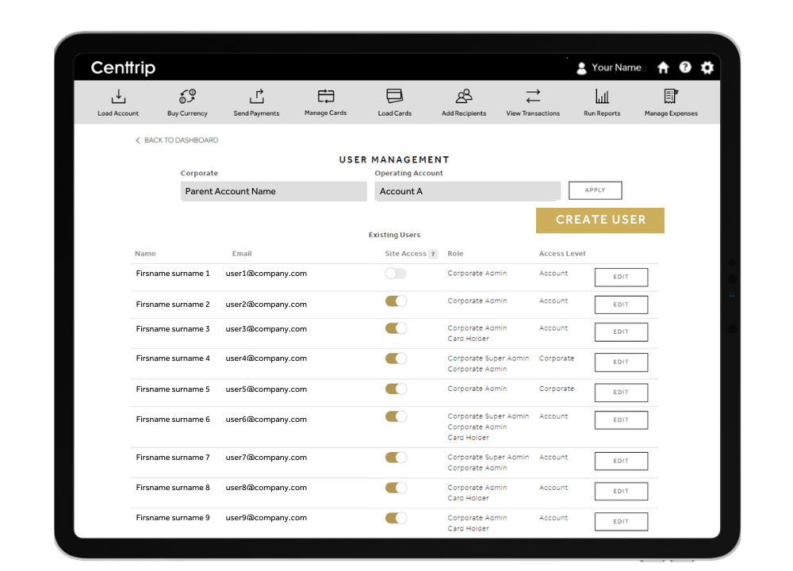Open help question mark icon
This screenshot has height=571, width=793.
(x=685, y=67)
